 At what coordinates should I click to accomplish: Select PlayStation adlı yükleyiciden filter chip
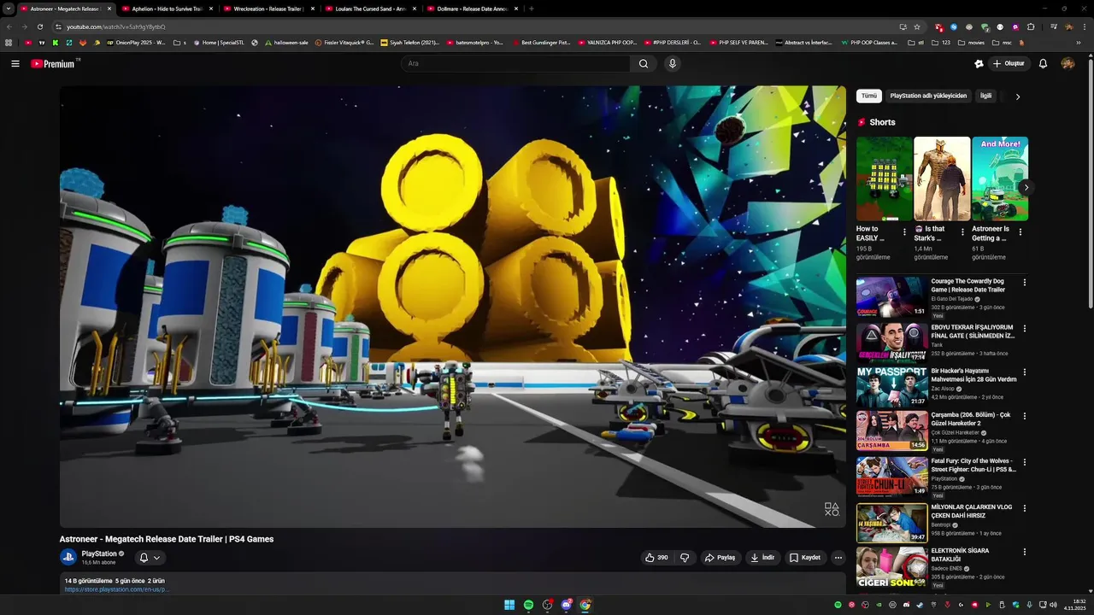coord(928,96)
